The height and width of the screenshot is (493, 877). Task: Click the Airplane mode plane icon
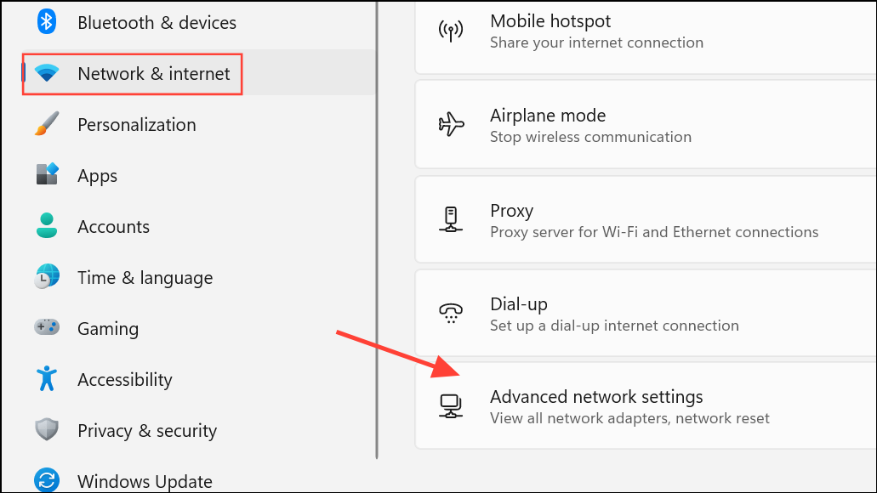(451, 125)
